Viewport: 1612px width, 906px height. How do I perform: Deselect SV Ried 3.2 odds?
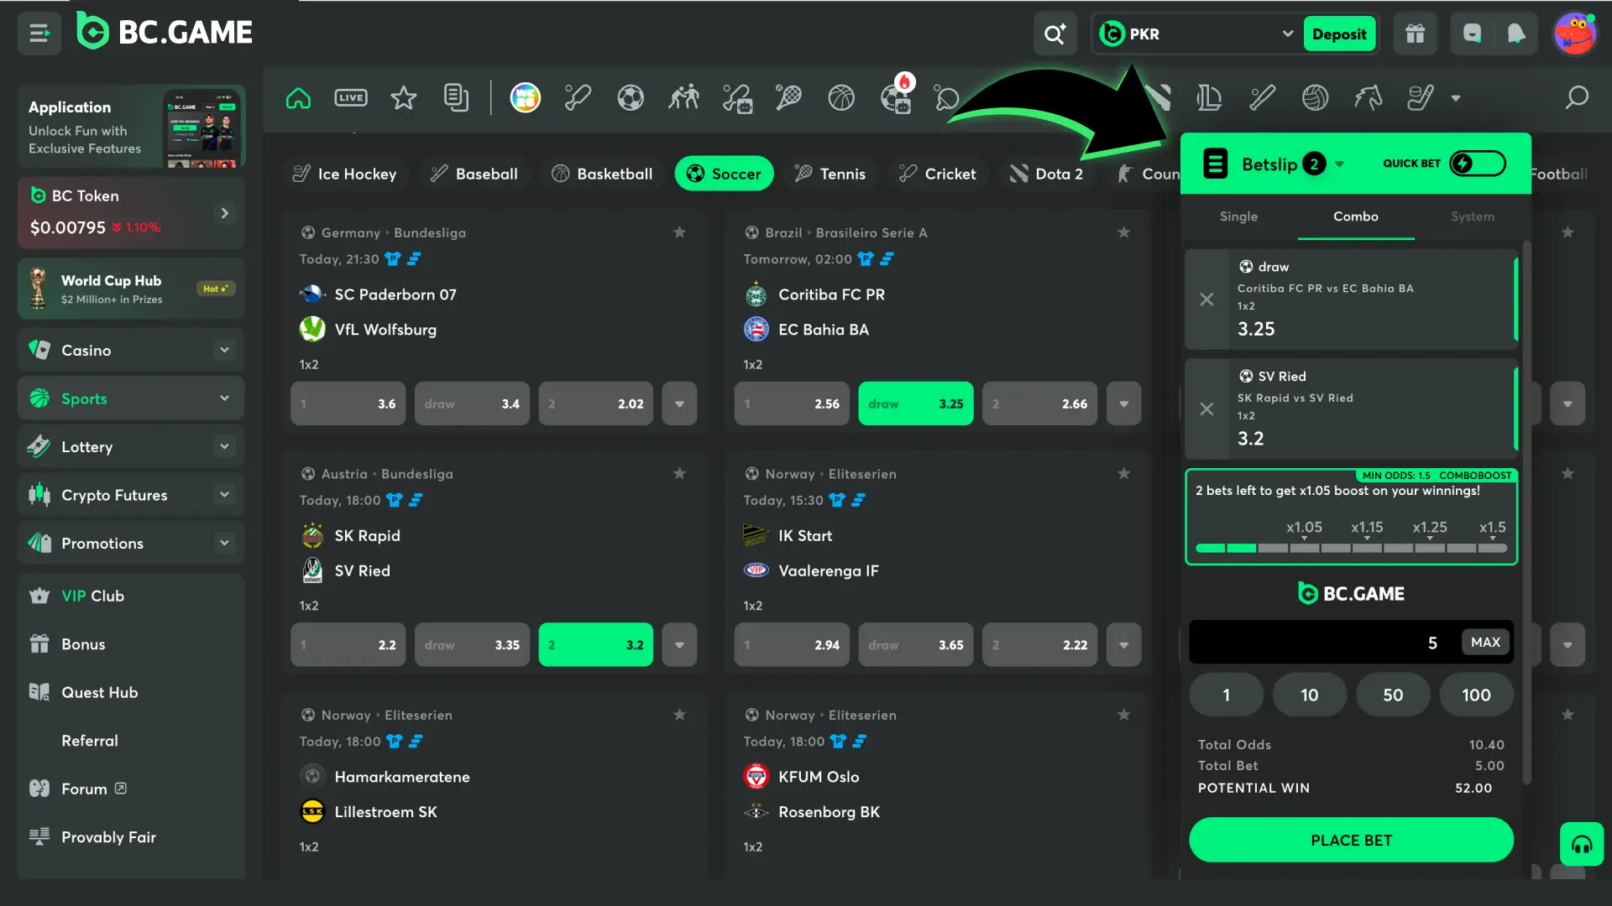595,645
